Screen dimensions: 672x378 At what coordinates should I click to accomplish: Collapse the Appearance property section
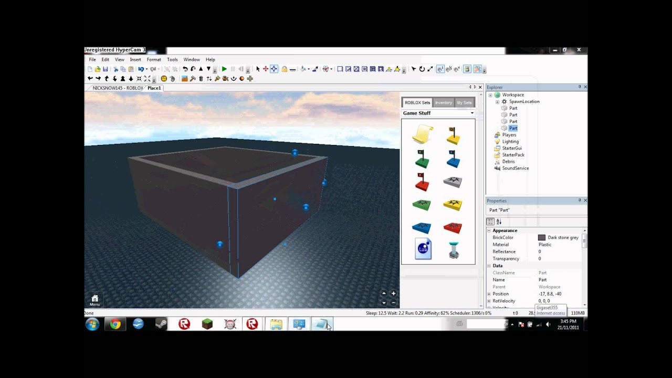tap(489, 230)
